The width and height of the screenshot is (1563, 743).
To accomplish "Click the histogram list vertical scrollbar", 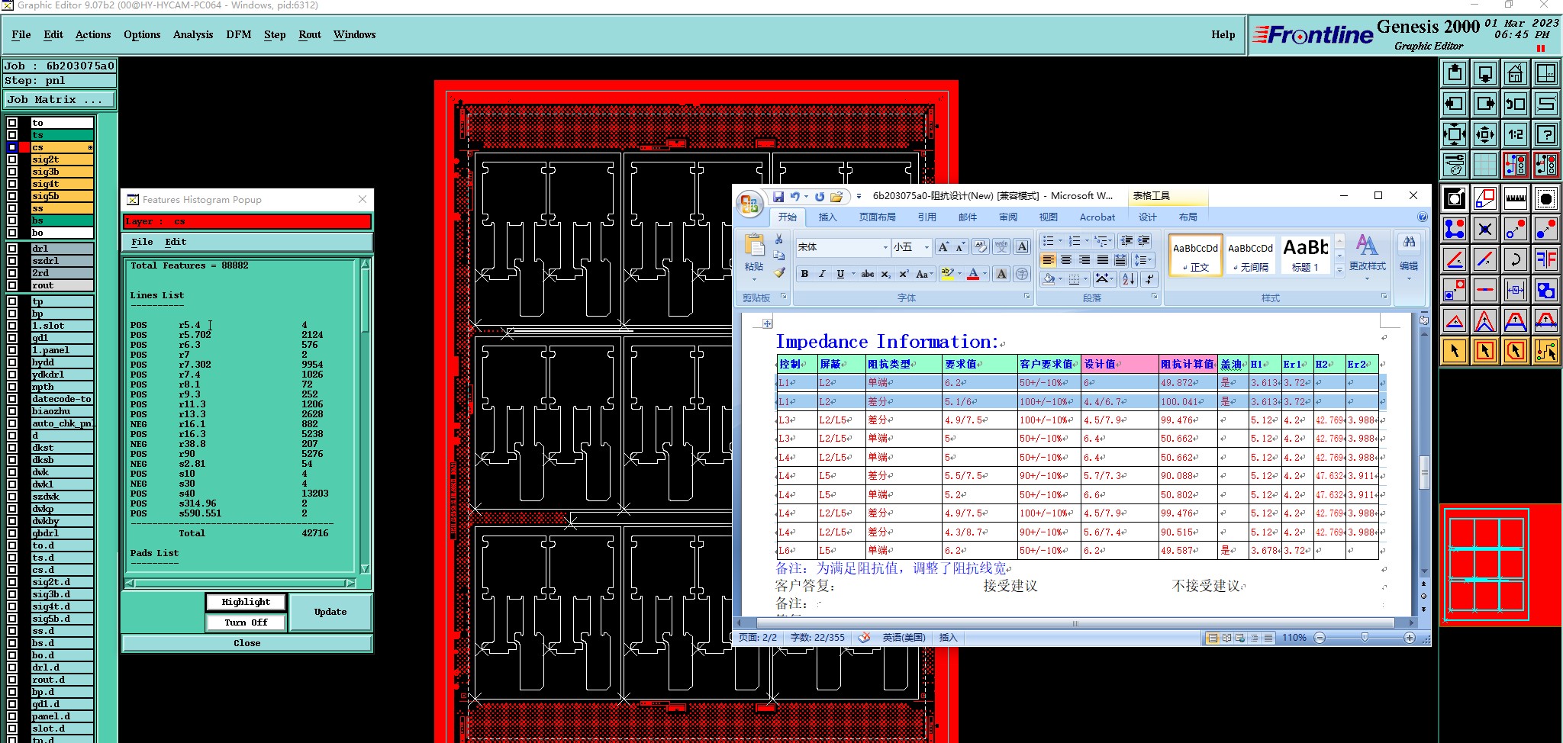I will click(365, 416).
